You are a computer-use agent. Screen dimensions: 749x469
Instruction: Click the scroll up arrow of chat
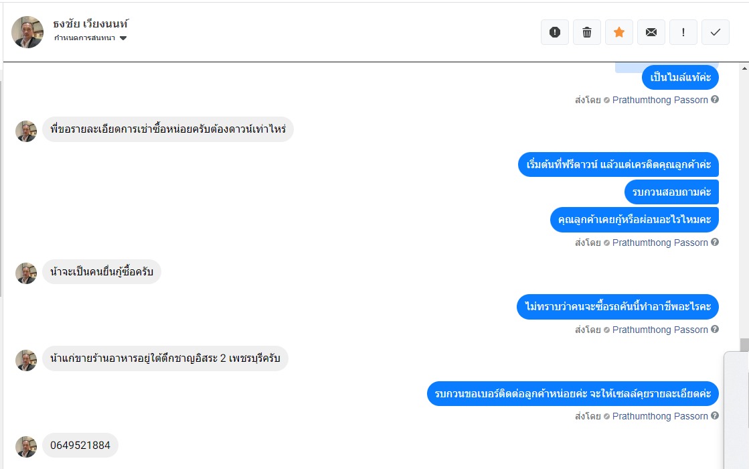coord(744,68)
